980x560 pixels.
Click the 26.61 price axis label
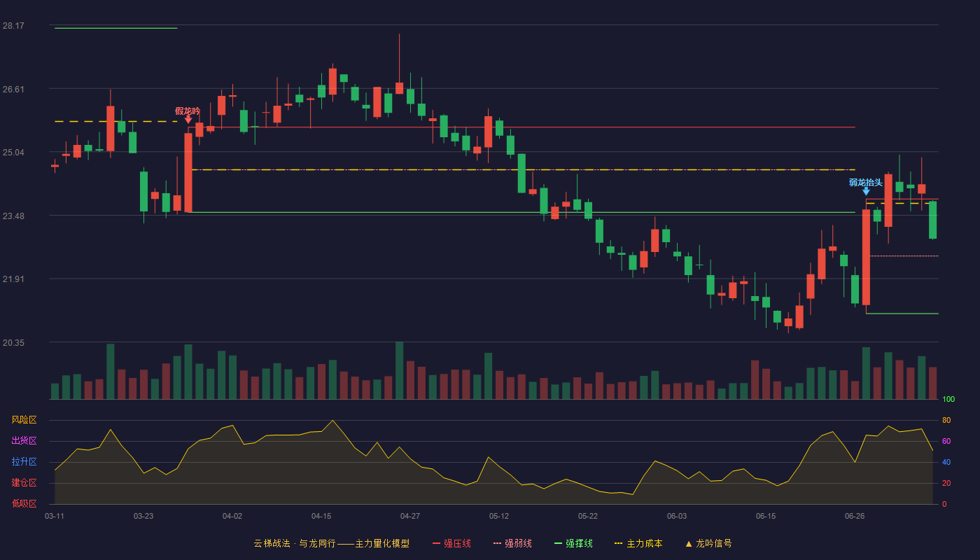pos(13,89)
